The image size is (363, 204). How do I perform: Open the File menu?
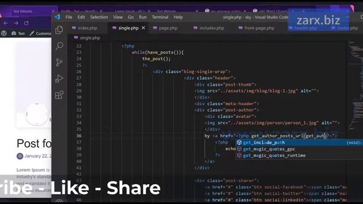pos(69,17)
